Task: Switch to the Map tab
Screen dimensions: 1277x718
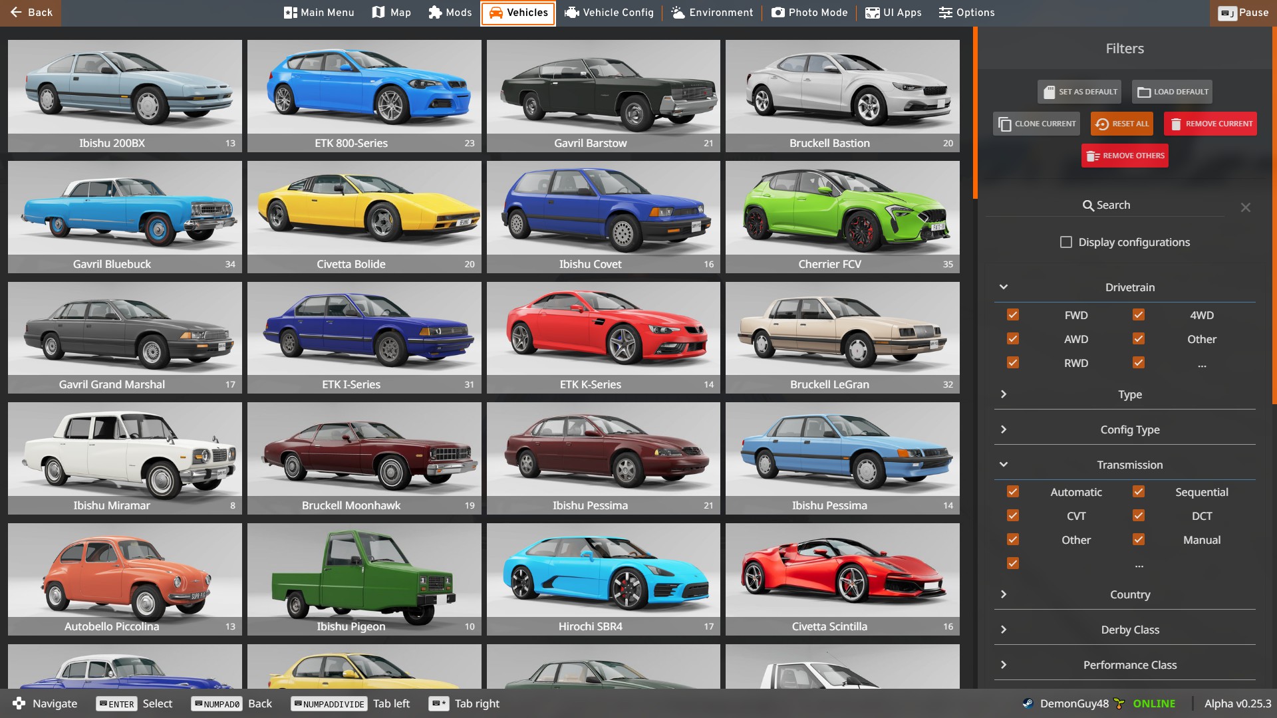Action: [392, 13]
